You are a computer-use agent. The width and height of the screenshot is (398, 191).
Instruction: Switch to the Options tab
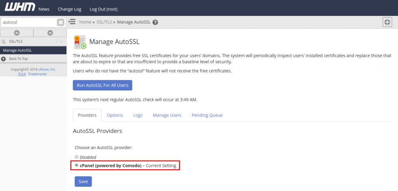115,115
